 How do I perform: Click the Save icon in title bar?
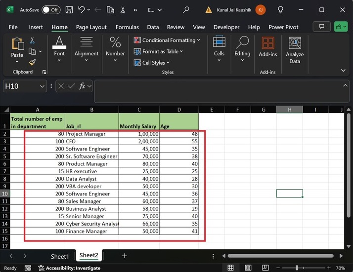[x=69, y=9]
